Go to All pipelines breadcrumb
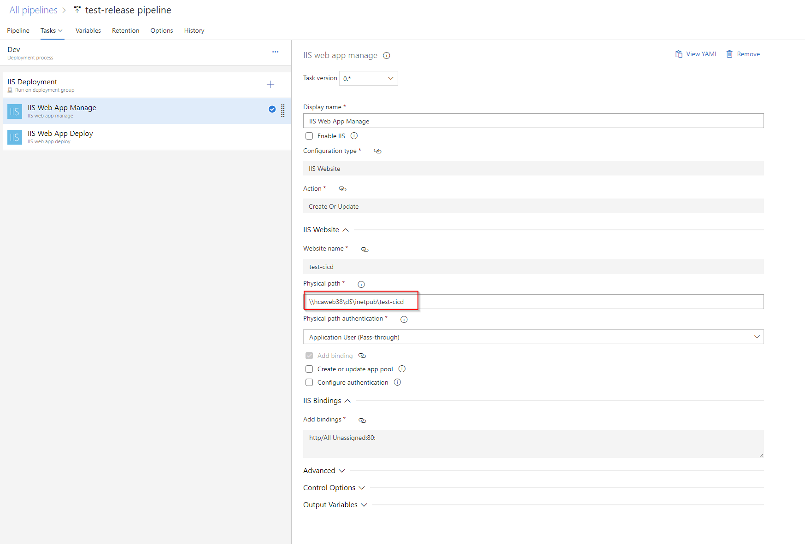This screenshot has height=544, width=805. (33, 10)
